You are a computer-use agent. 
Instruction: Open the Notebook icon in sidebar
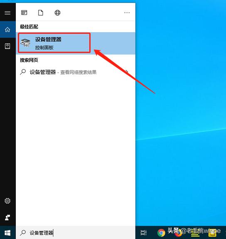point(7,46)
